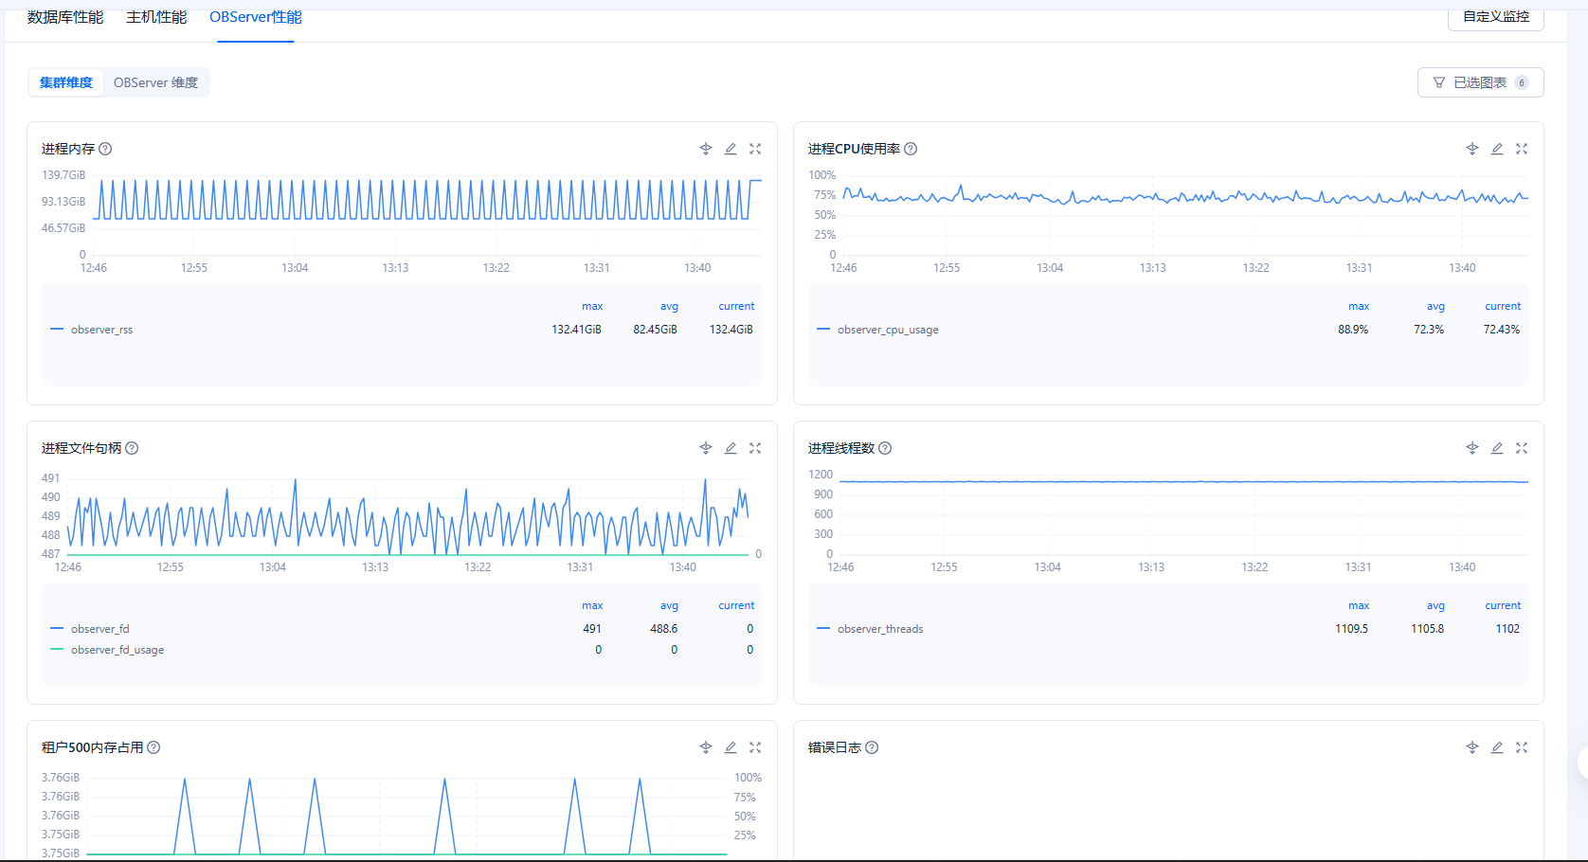This screenshot has width=1588, height=862.
Task: Edit the 进程CPU使用率 chart
Action: [1497, 149]
